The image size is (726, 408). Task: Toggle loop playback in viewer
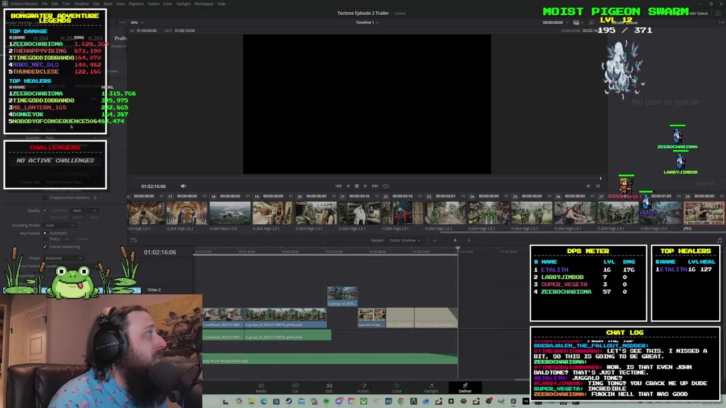coord(386,186)
